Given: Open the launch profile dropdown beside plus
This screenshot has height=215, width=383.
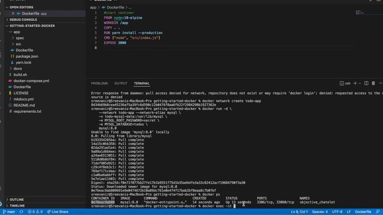Looking at the screenshot, I should (360, 84).
